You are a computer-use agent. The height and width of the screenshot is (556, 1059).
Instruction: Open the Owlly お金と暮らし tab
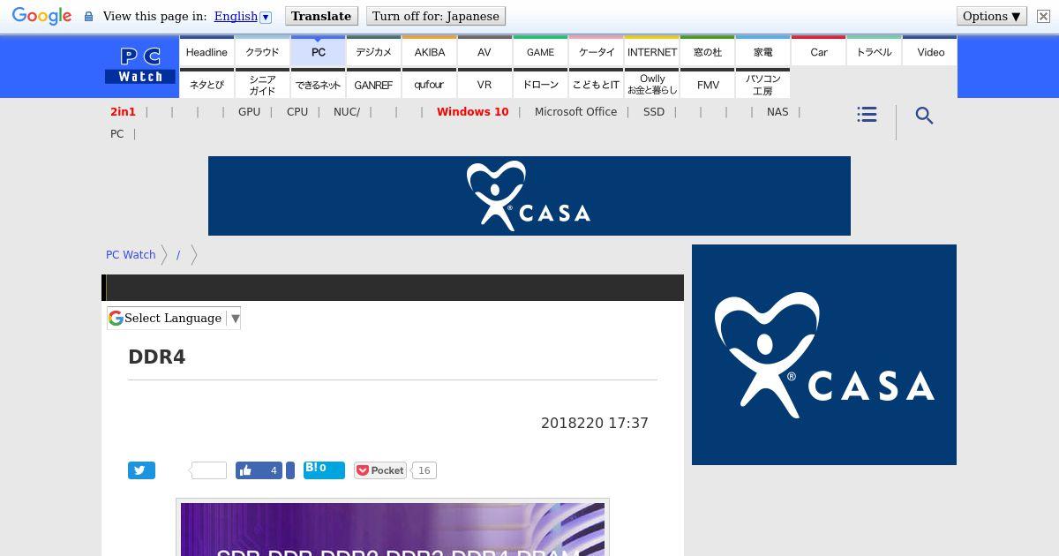coord(651,85)
